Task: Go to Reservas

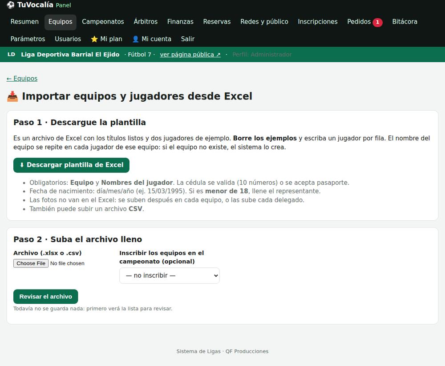Action: [x=217, y=22]
